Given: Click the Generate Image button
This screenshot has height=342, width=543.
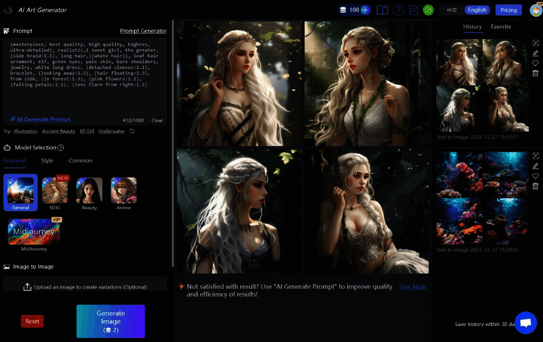Looking at the screenshot, I should coord(111,321).
